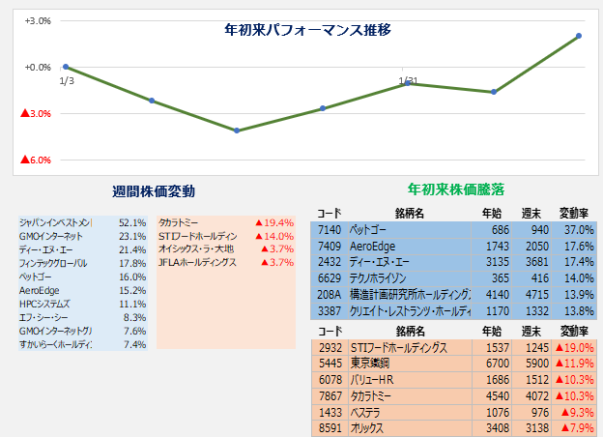Select フィンテックグローバル in weekly list

click(x=53, y=264)
